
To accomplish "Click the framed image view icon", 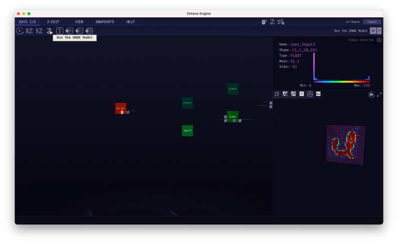I will (x=310, y=94).
